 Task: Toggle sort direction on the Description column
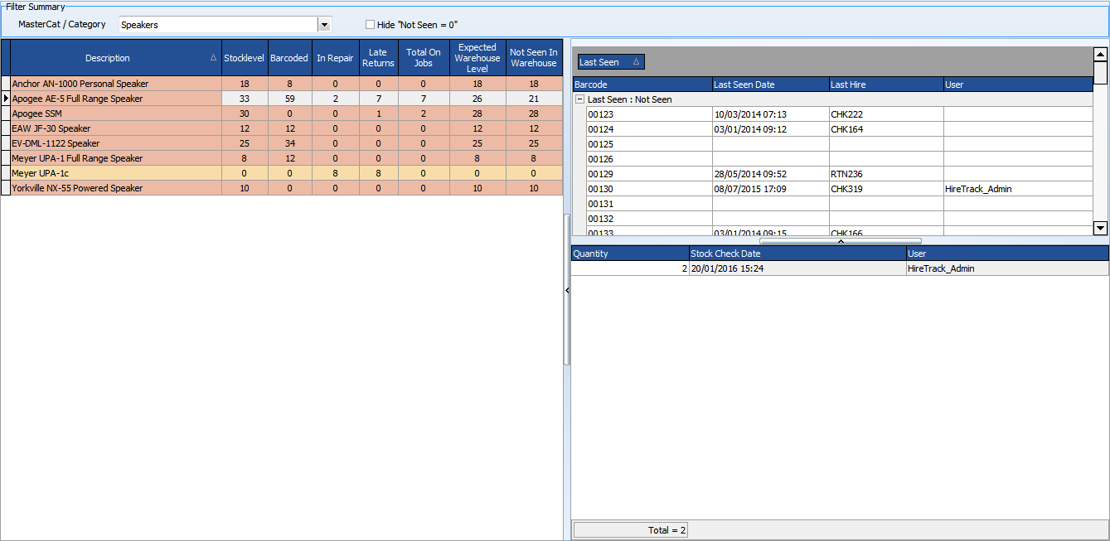(x=108, y=57)
